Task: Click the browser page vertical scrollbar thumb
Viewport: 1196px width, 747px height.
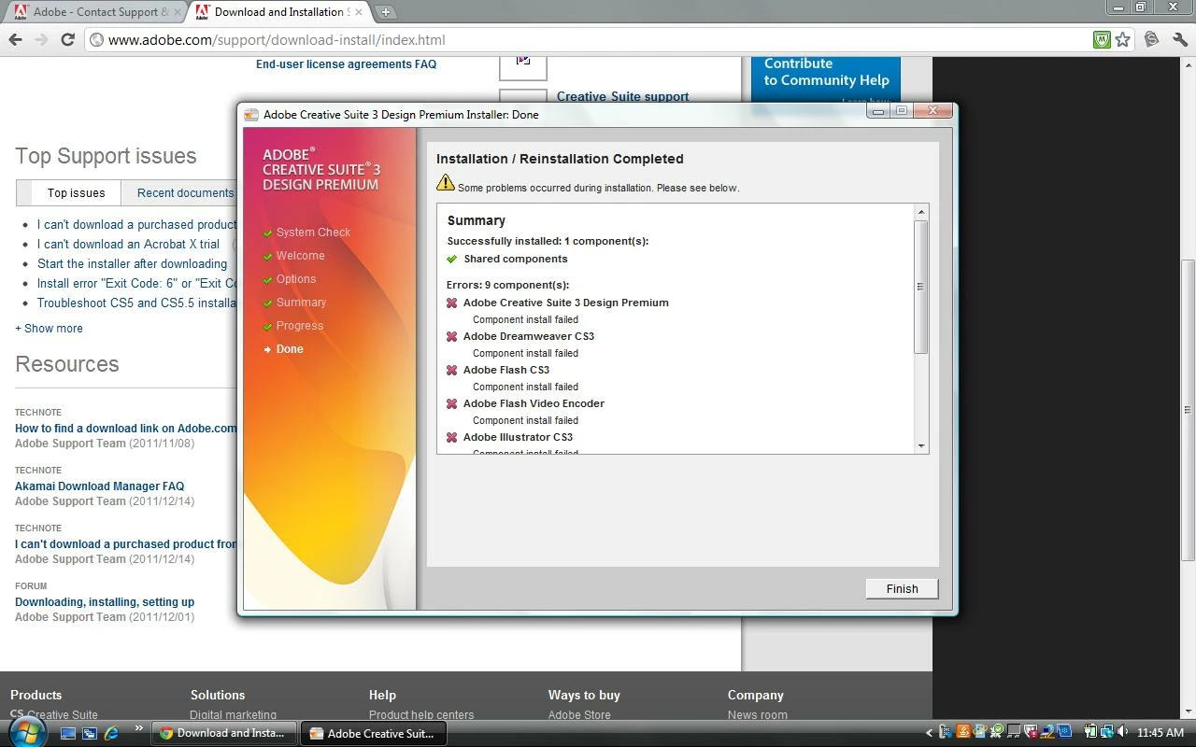Action: pyautogui.click(x=1189, y=409)
